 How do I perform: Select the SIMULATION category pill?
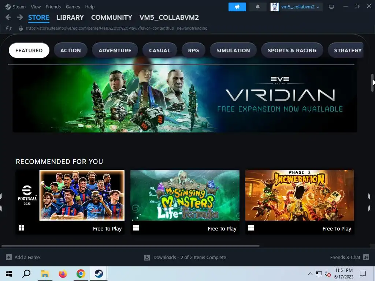233,50
